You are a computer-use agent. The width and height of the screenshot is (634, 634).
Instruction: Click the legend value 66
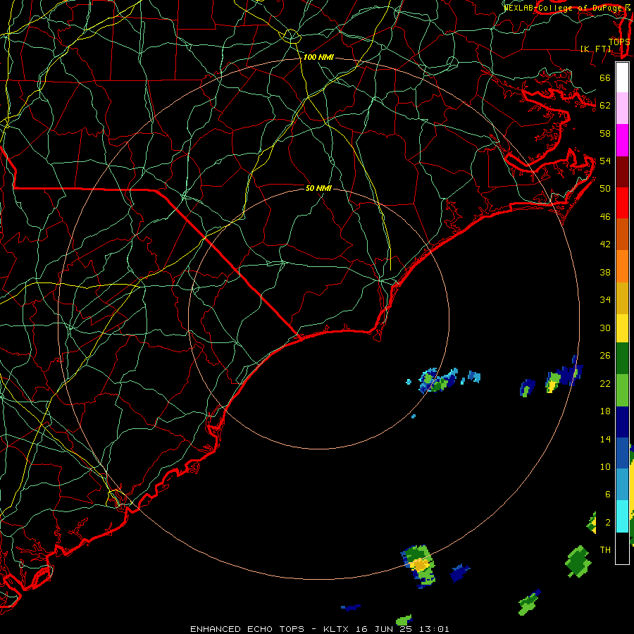pos(605,77)
